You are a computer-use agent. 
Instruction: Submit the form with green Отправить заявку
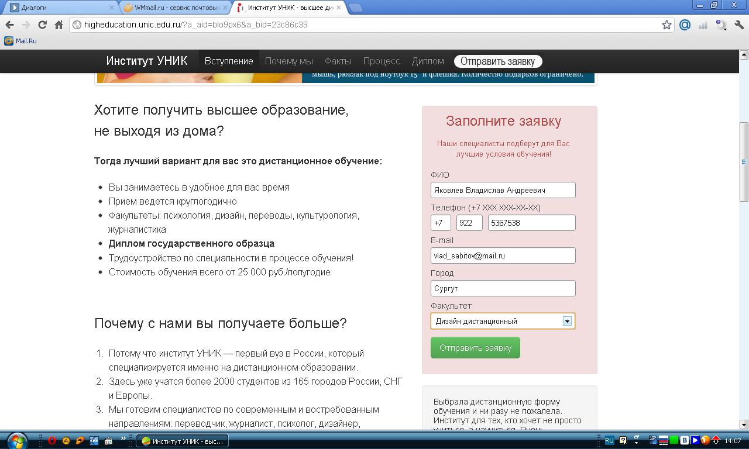tap(475, 348)
